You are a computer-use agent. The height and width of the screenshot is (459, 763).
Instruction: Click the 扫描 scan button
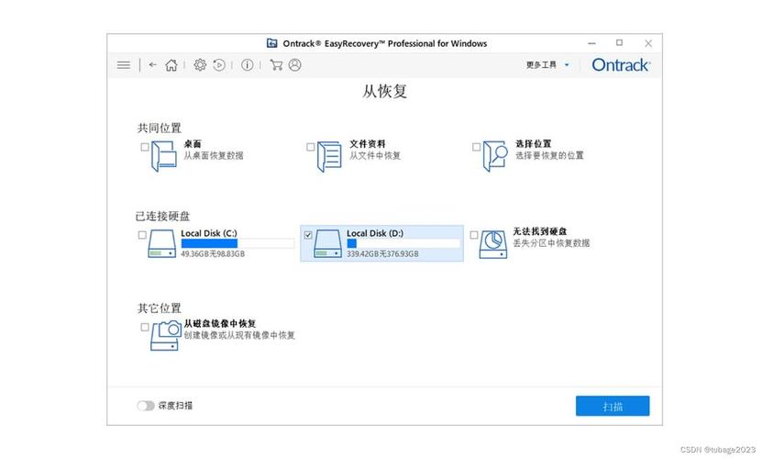[613, 406]
